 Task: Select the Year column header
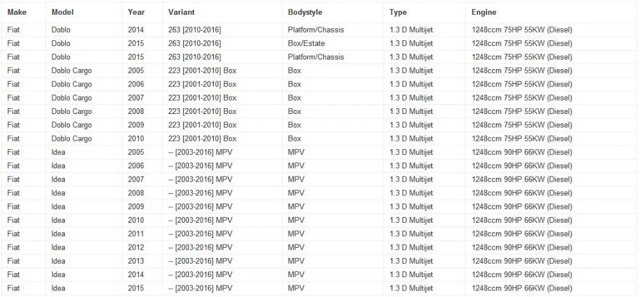[136, 12]
